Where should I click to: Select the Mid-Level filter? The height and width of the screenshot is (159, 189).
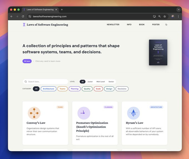pyautogui.click(x=101, y=82)
